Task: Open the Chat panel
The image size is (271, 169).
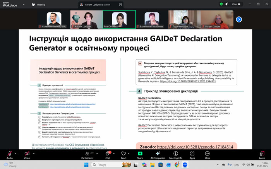Action: pyautogui.click(x=108, y=154)
